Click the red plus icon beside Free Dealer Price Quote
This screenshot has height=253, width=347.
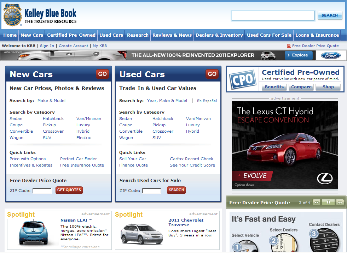tap(289, 46)
